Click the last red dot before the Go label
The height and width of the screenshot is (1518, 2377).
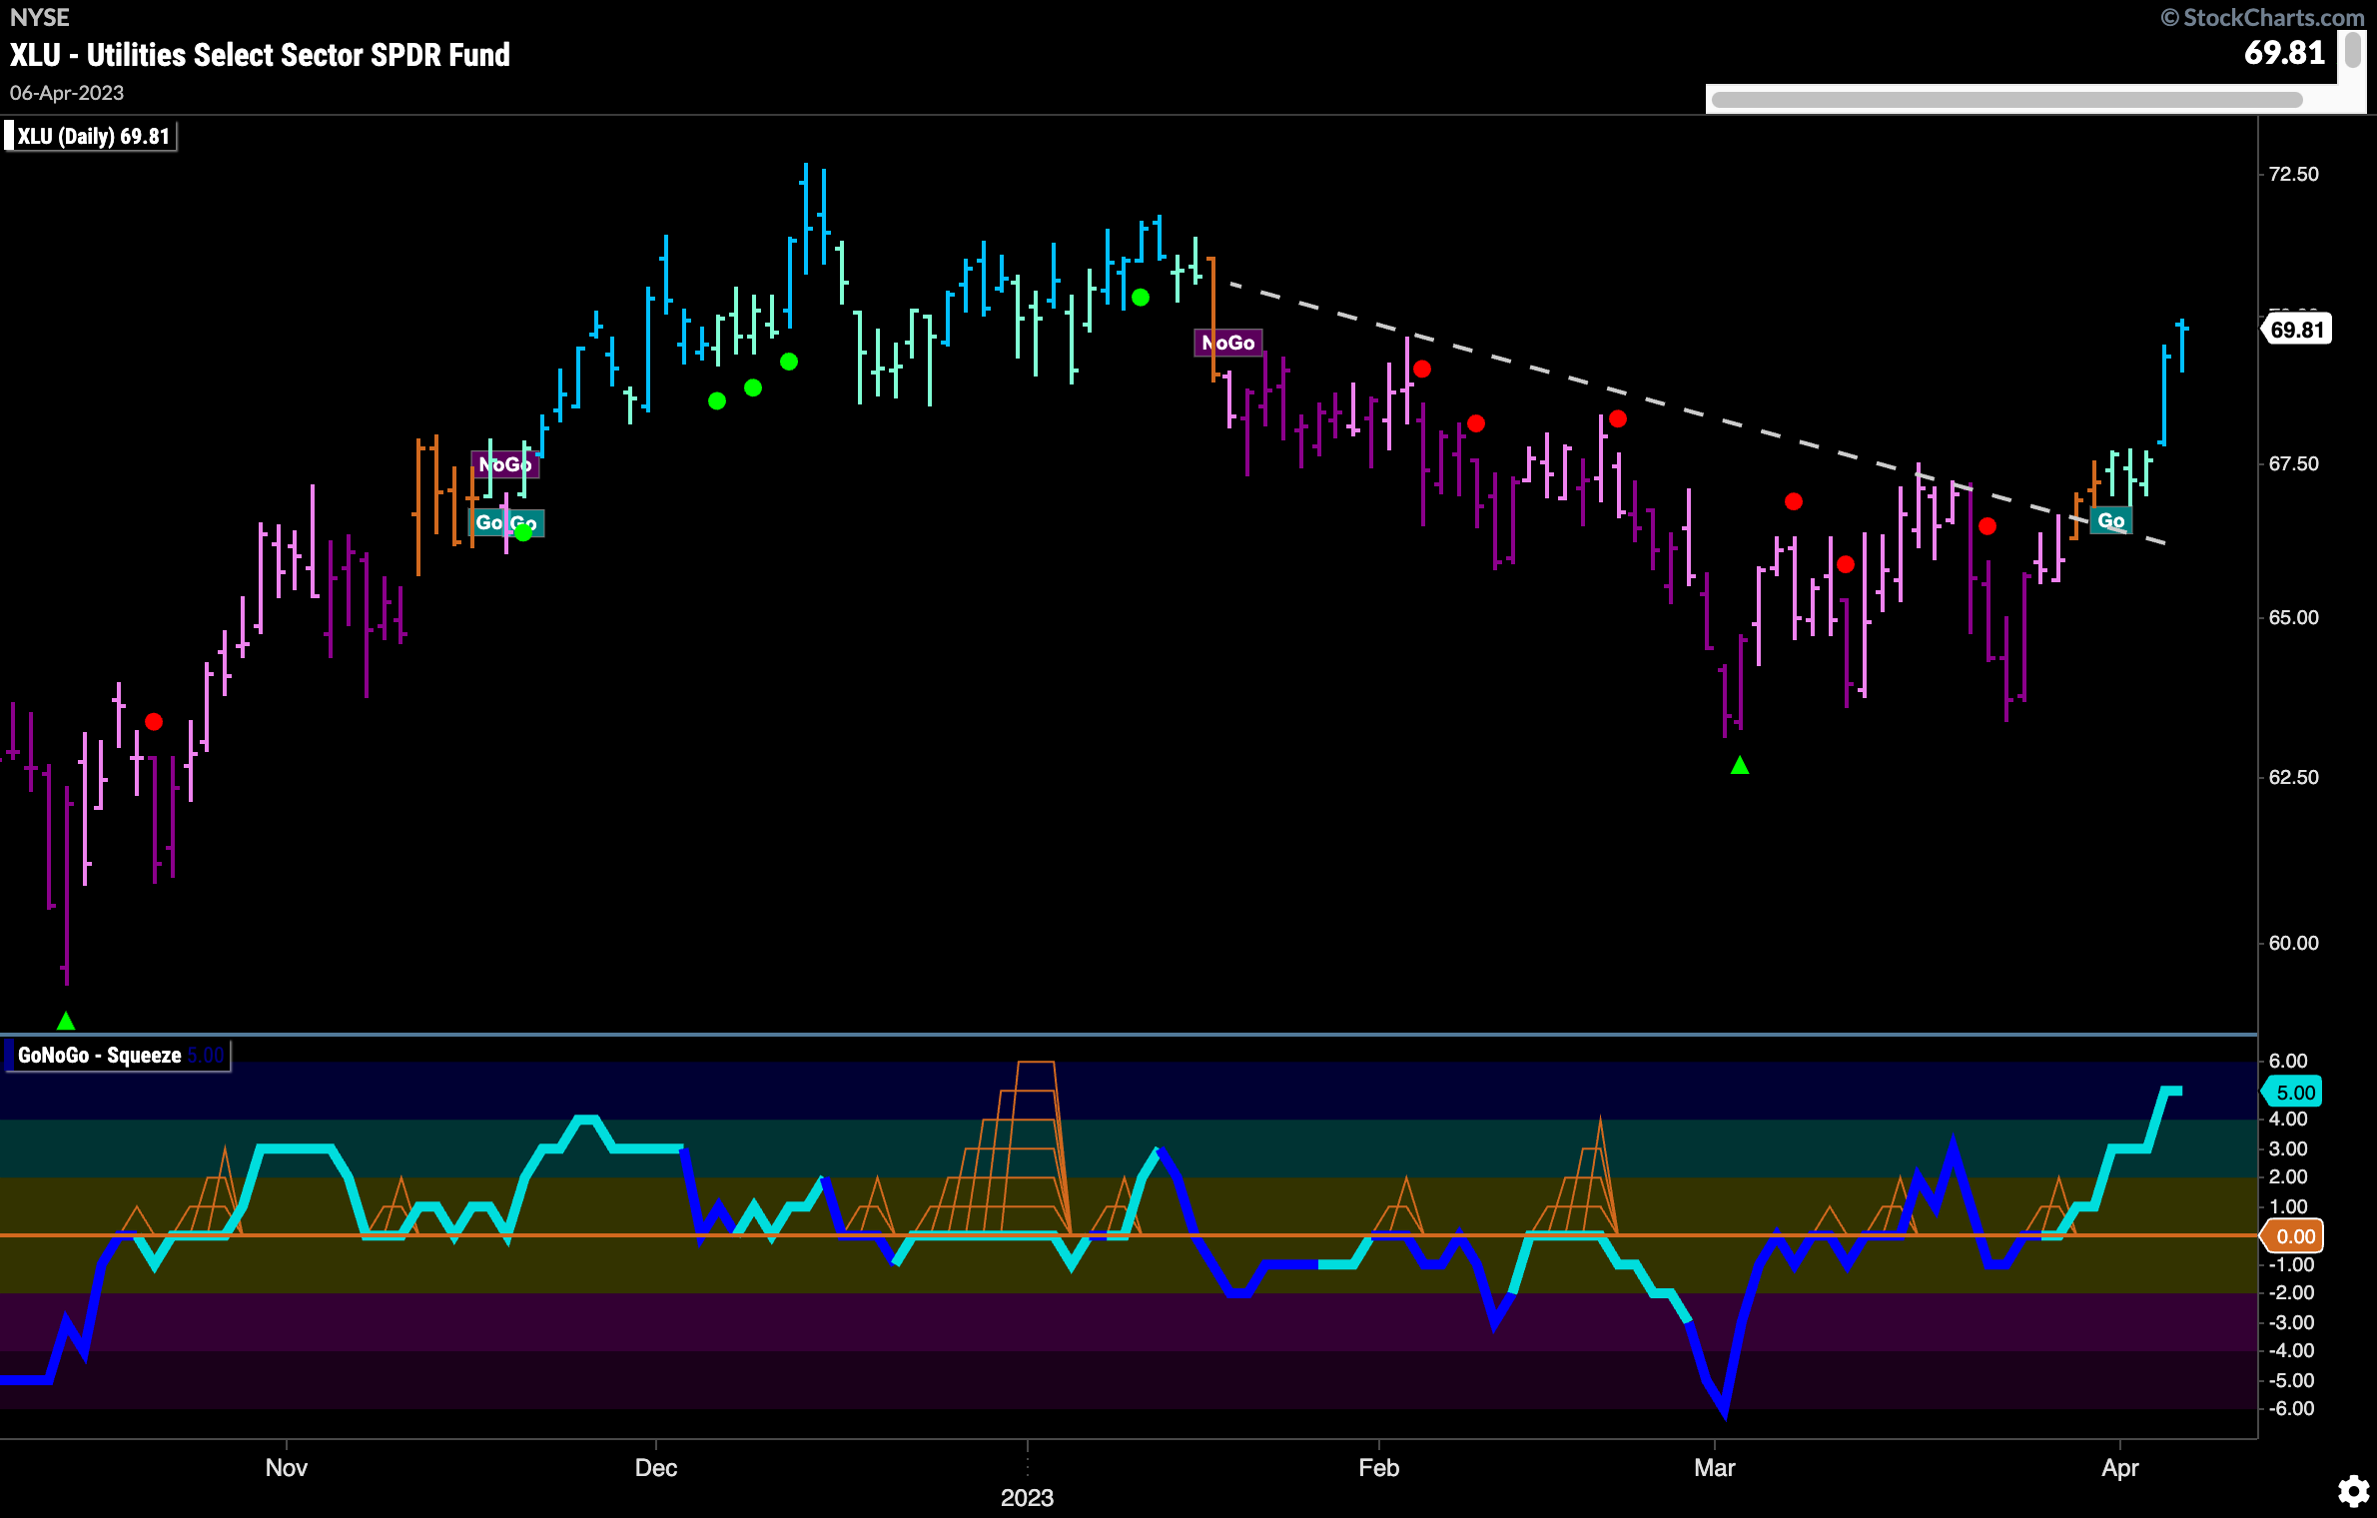[1987, 525]
